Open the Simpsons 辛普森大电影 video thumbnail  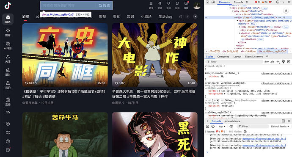tap(155, 55)
